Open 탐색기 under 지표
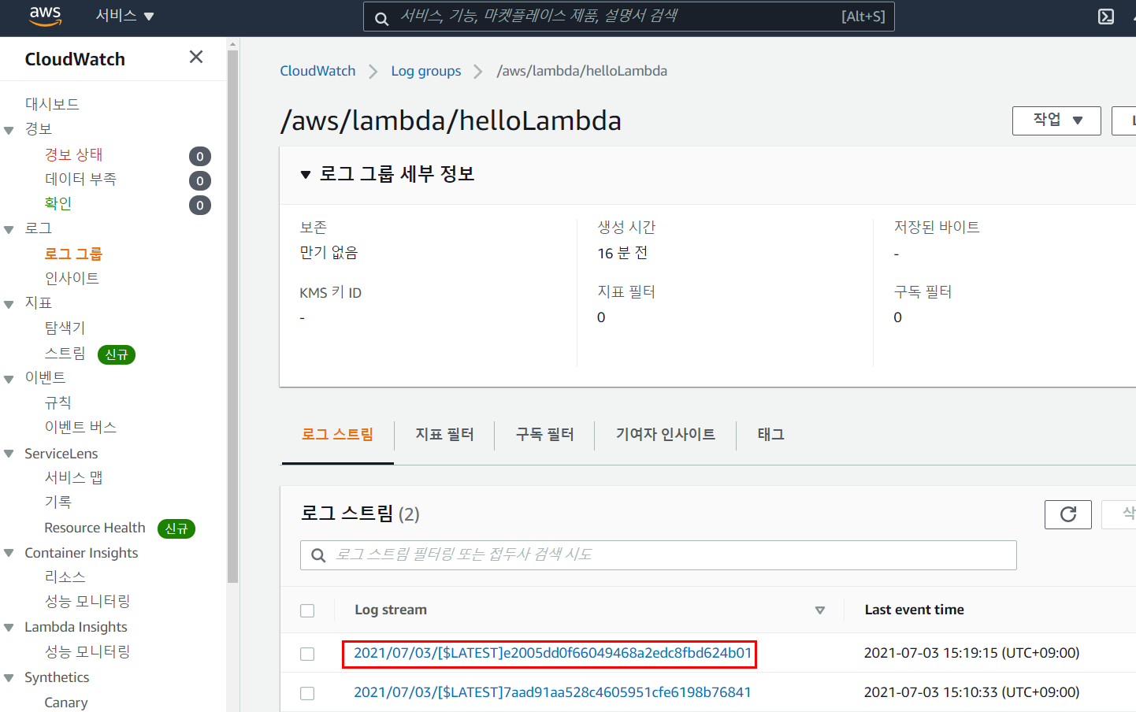This screenshot has width=1136, height=712. pos(65,328)
